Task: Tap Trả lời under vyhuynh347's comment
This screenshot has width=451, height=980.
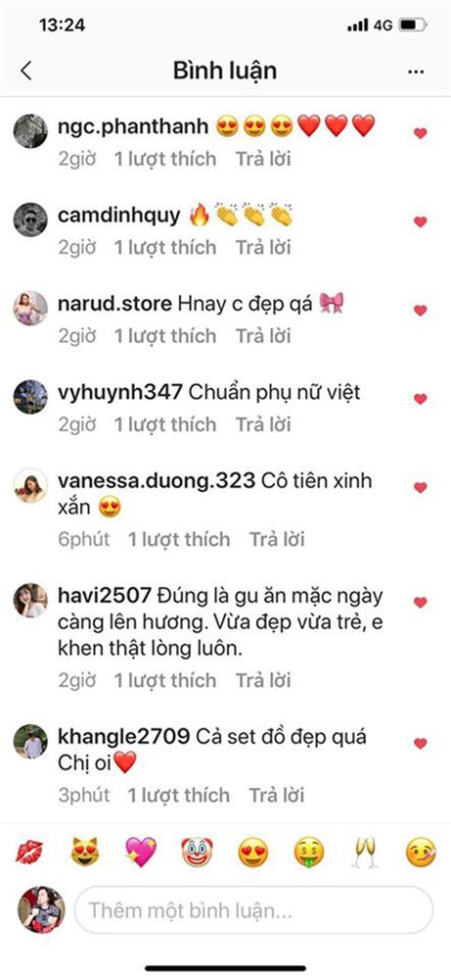Action: coord(263,425)
